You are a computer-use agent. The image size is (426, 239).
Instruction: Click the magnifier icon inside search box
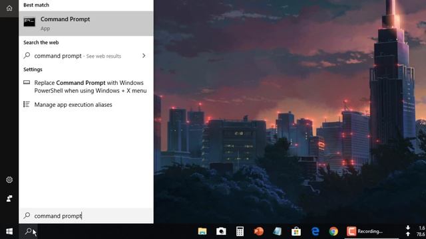coord(27,215)
